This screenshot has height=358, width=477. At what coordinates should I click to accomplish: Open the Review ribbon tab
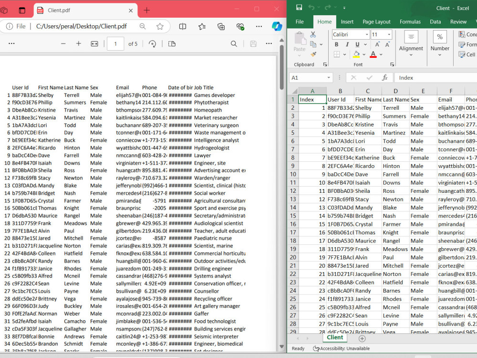pos(458,21)
